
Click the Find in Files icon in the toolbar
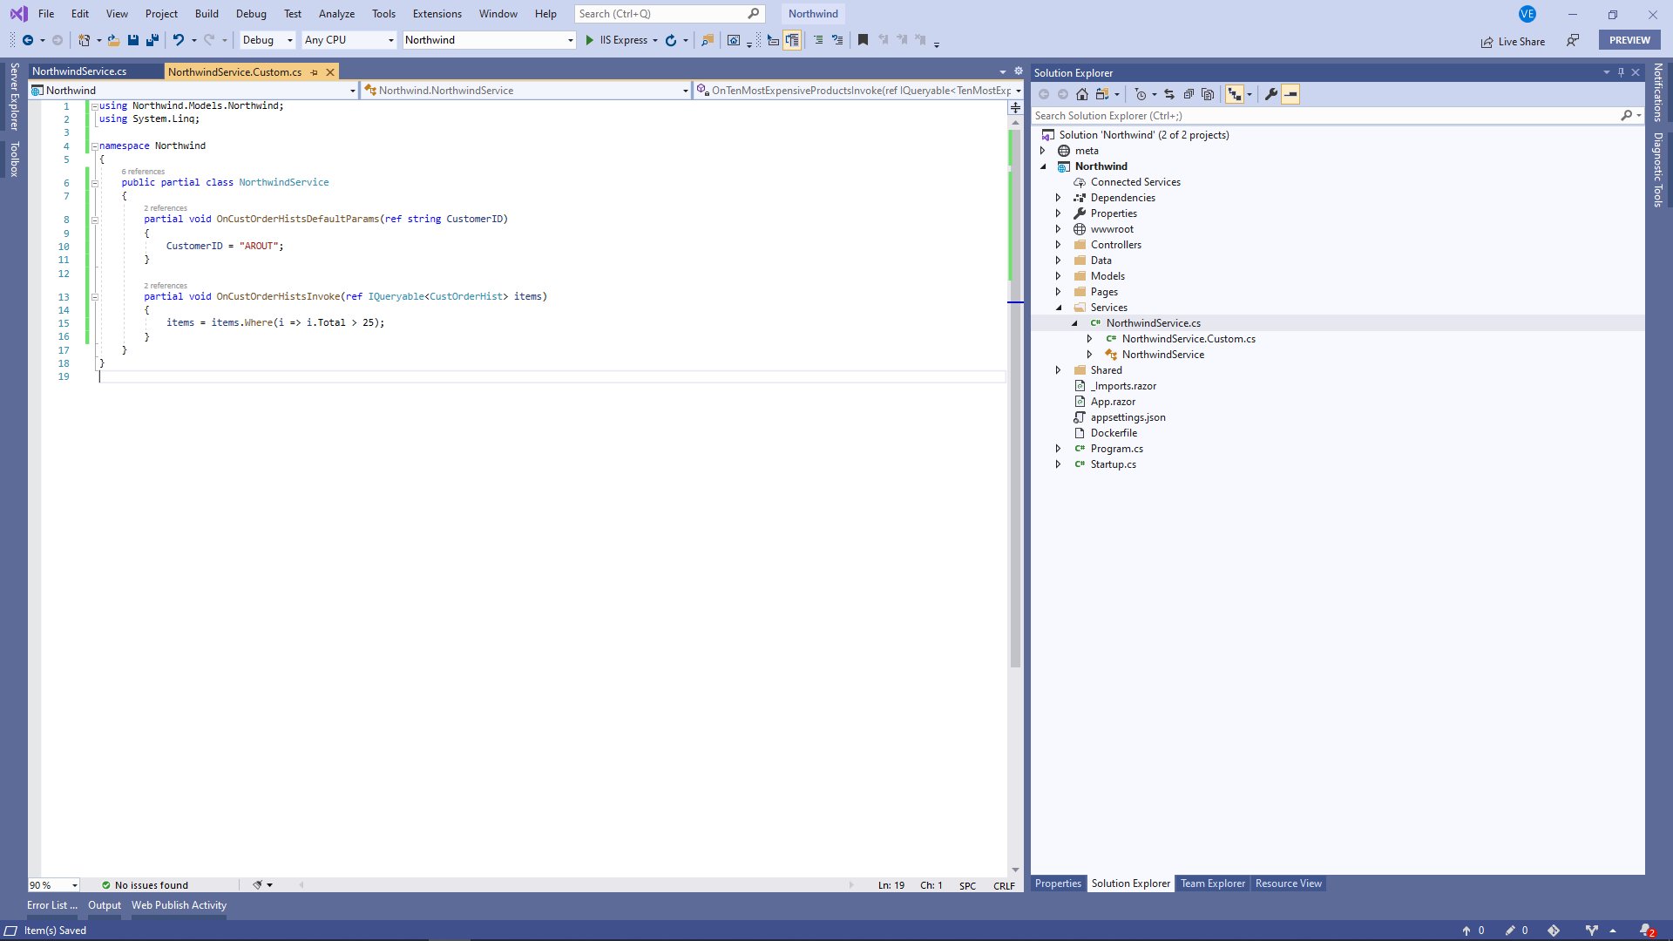708,40
